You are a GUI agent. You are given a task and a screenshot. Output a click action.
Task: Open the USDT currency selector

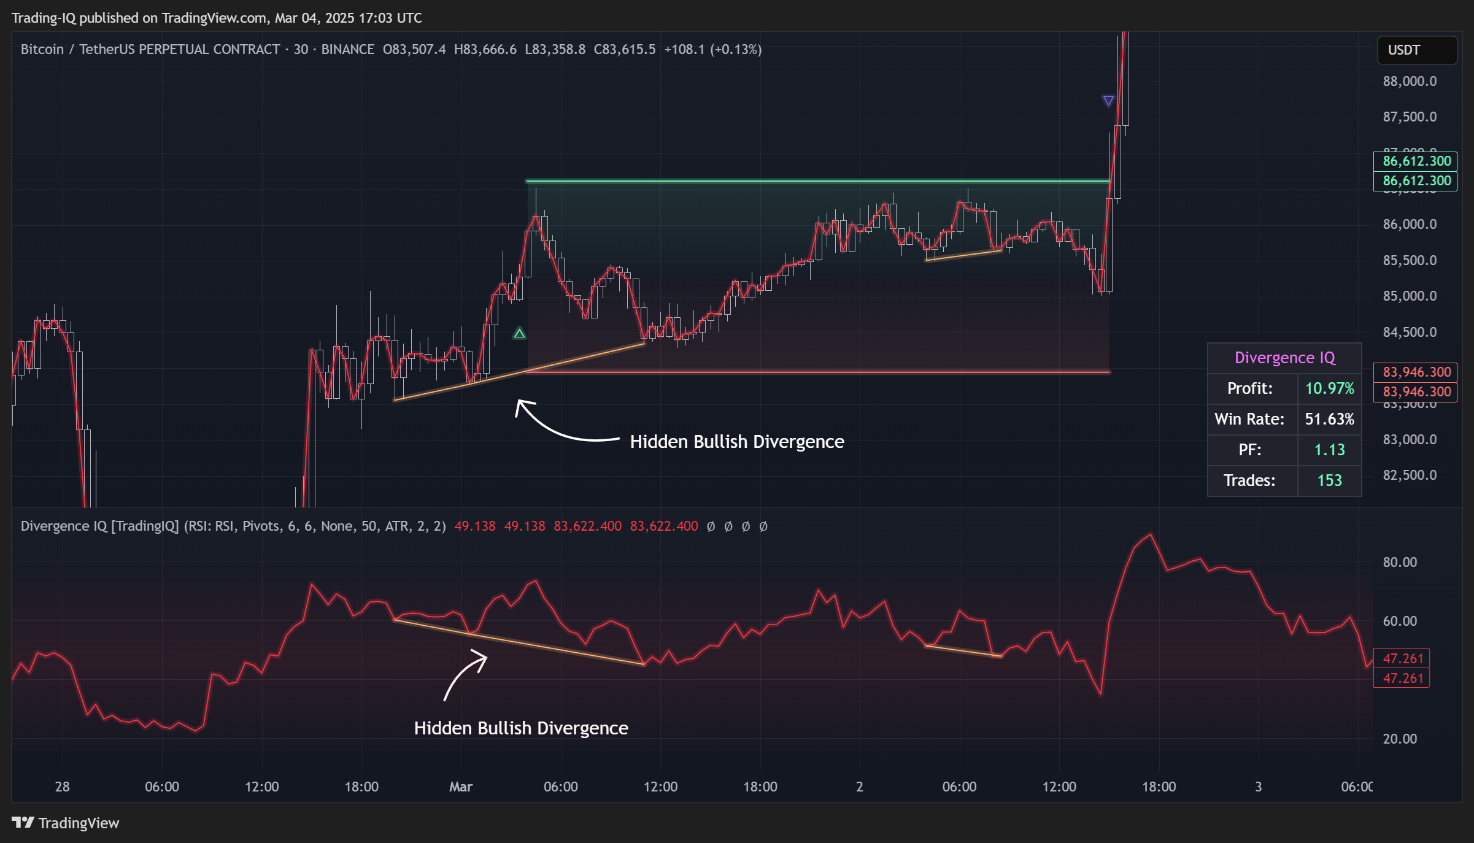[1417, 50]
